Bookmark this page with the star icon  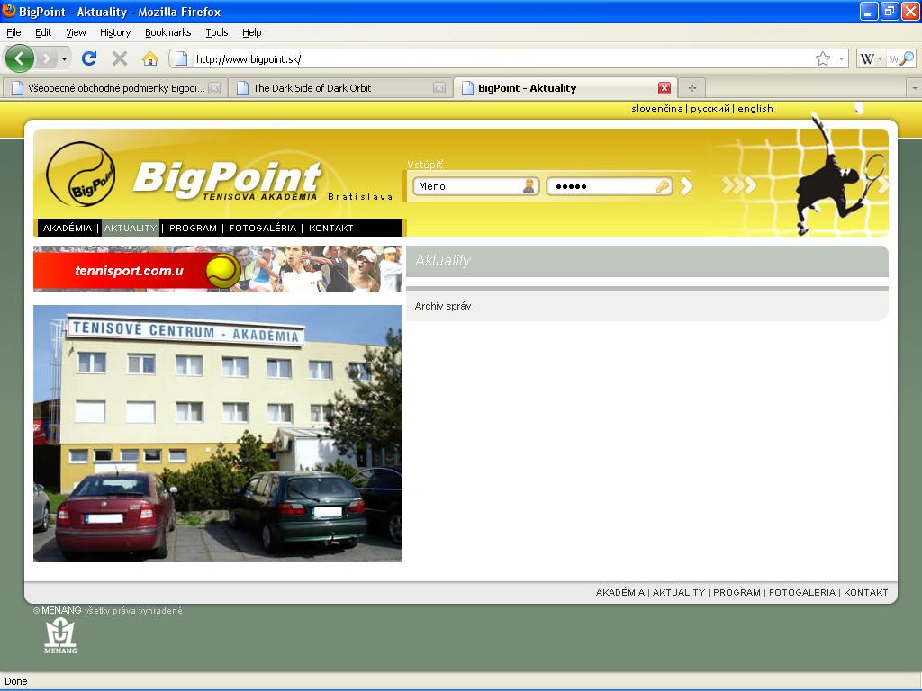(x=822, y=58)
